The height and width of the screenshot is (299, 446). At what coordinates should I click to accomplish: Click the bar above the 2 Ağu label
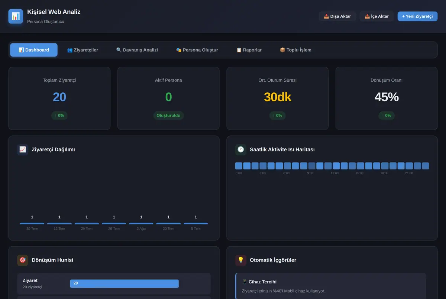click(x=141, y=223)
